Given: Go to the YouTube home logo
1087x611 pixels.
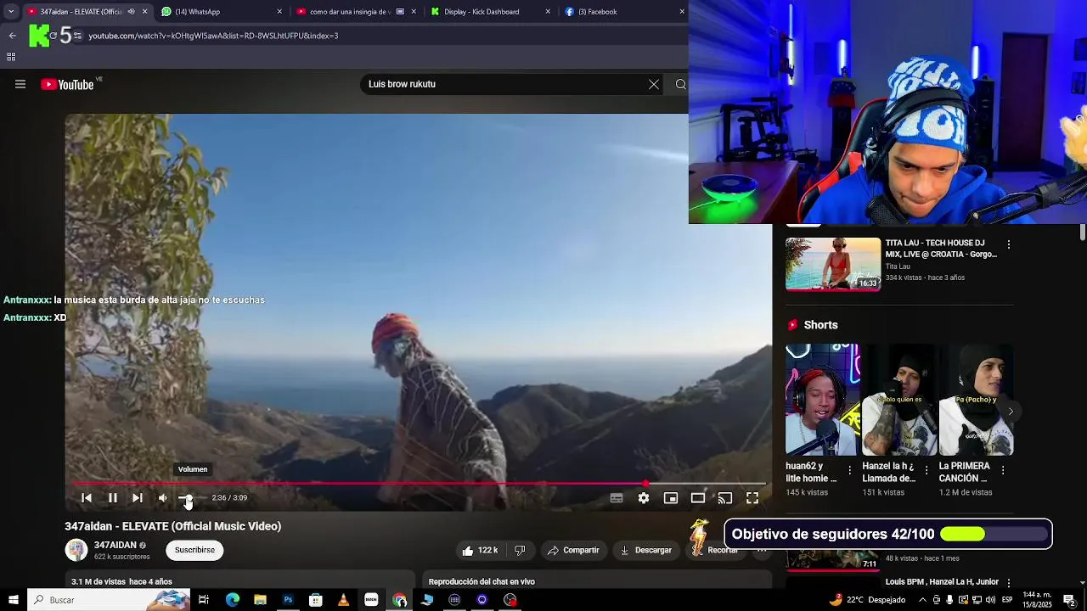Looking at the screenshot, I should click(x=67, y=84).
